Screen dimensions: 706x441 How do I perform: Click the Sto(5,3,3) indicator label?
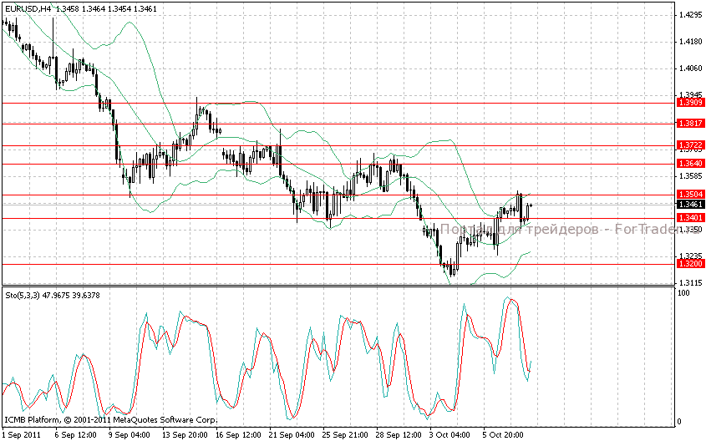tap(25, 295)
